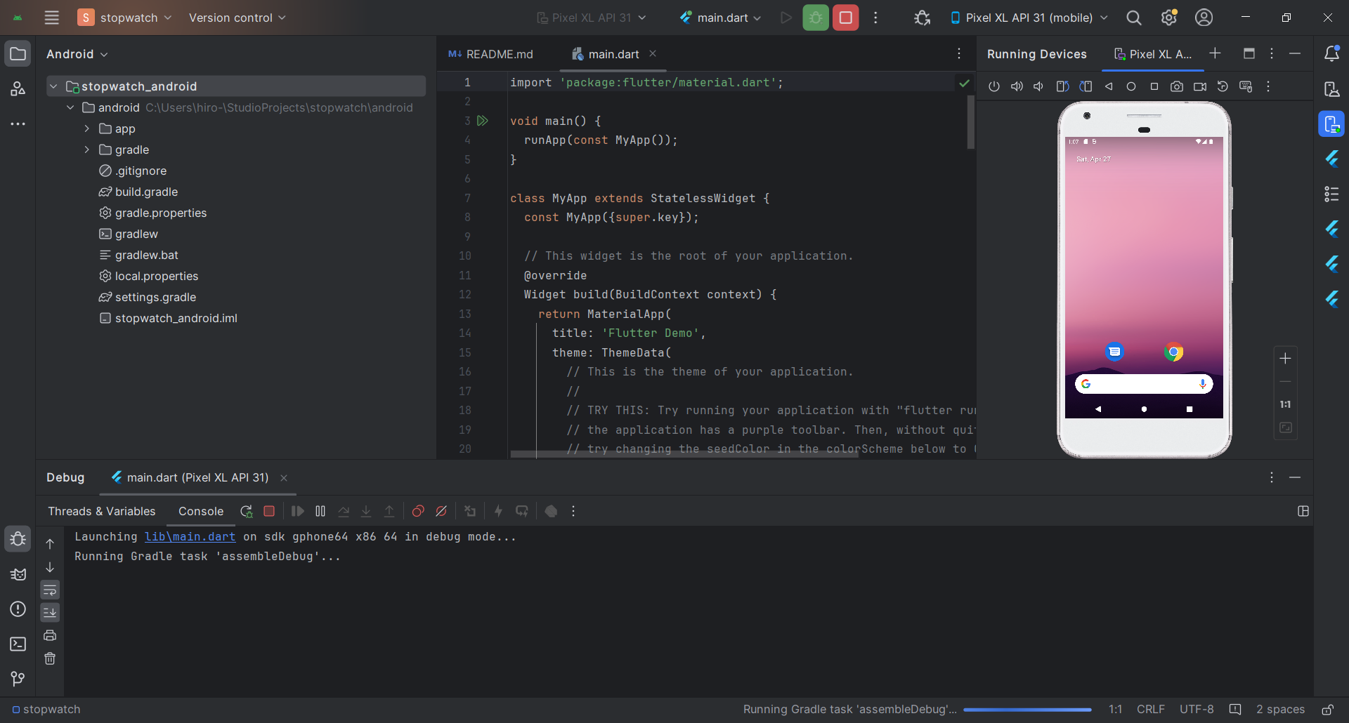The height and width of the screenshot is (723, 1349).
Task: Open the main.dart run configuration dropdown
Action: [721, 18]
